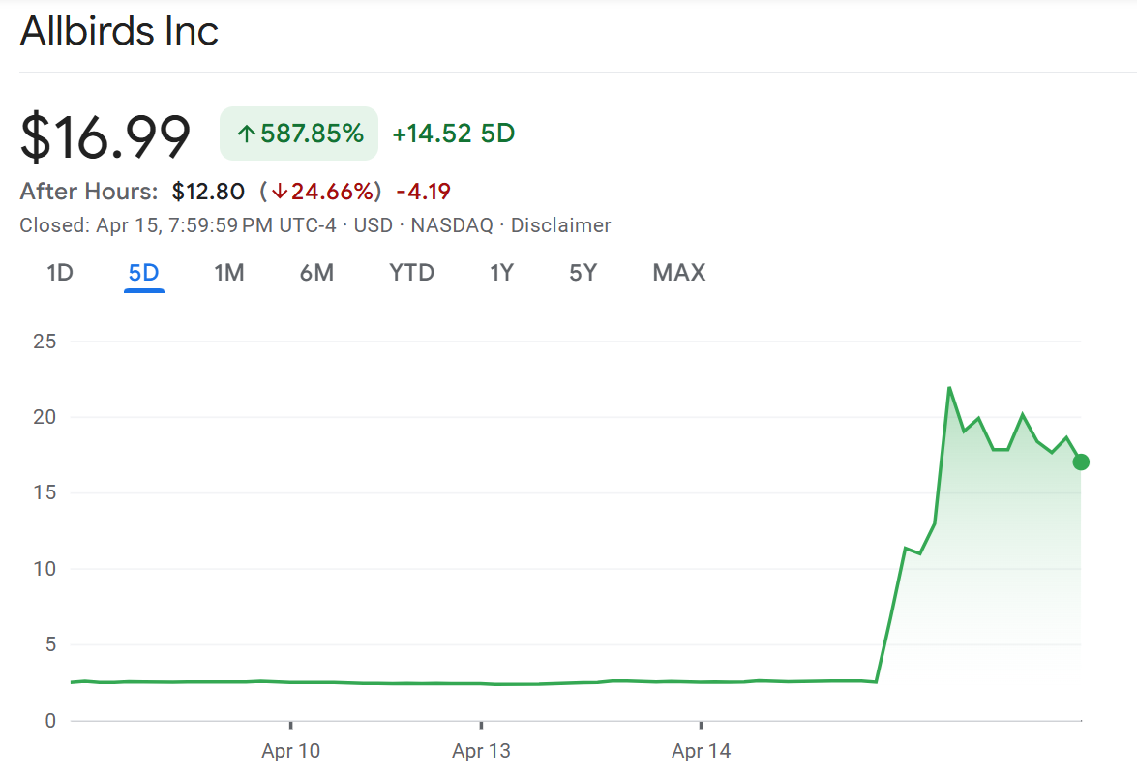Reselect the active 5D tab
Screen dimensions: 1137x774
click(x=143, y=273)
